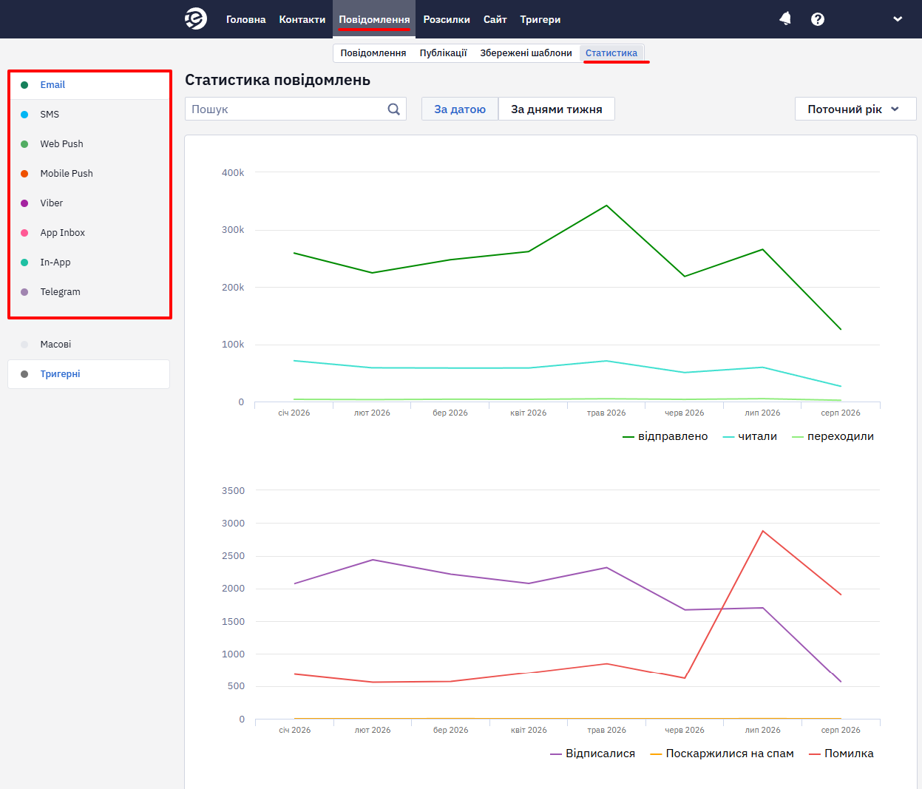Switch the view to За днями тижня
The image size is (922, 789).
pyautogui.click(x=557, y=109)
